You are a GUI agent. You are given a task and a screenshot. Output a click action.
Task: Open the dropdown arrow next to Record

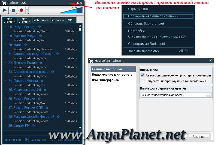tap(27, 10)
